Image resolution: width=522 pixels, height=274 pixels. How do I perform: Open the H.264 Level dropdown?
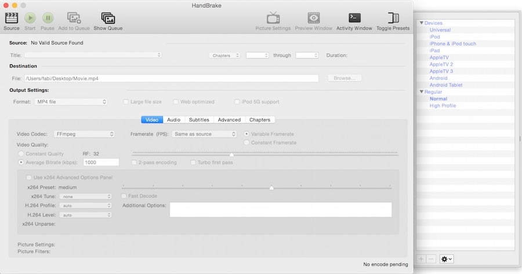click(x=85, y=215)
